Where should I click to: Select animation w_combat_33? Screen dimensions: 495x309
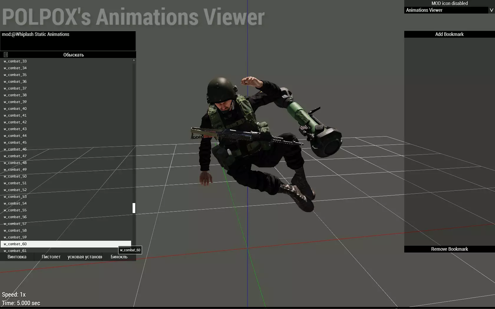pyautogui.click(x=66, y=61)
